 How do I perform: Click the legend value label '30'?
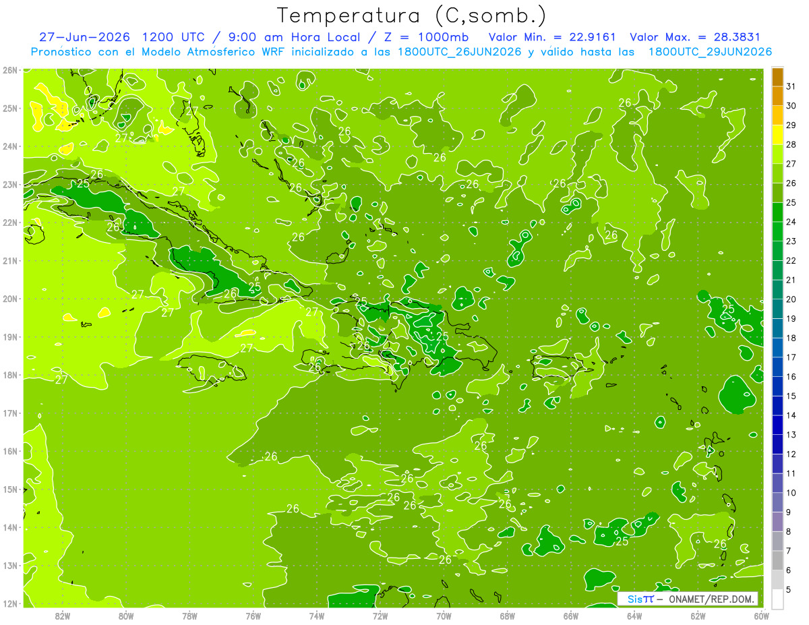pos(791,106)
